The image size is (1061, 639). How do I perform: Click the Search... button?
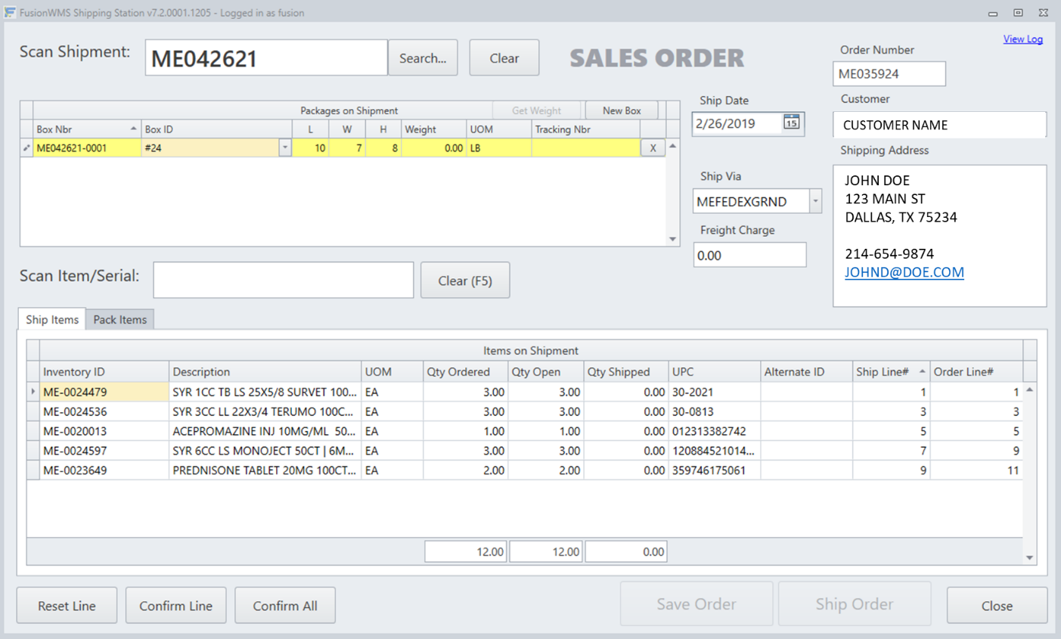click(x=423, y=57)
